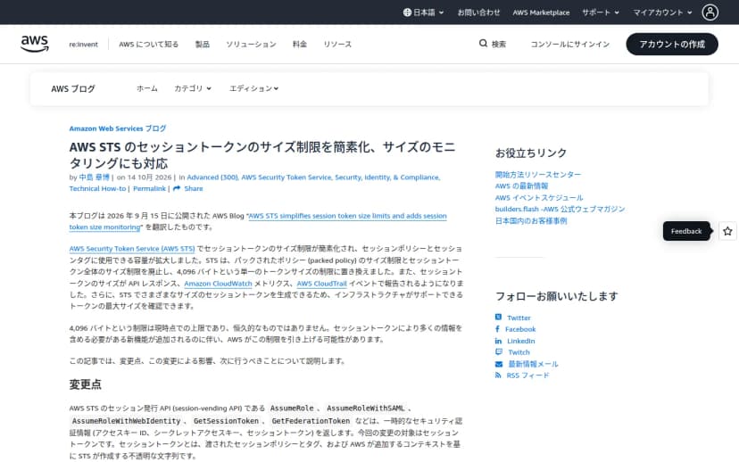Screen dimensions: 739x462
Task: Open AWS イベントスケジュール link
Action: tap(539, 197)
